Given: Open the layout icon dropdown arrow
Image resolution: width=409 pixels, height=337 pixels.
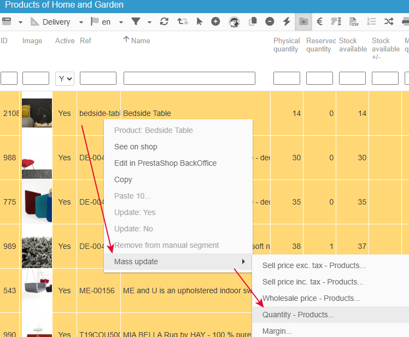Looking at the screenshot, I should tap(20, 22).
